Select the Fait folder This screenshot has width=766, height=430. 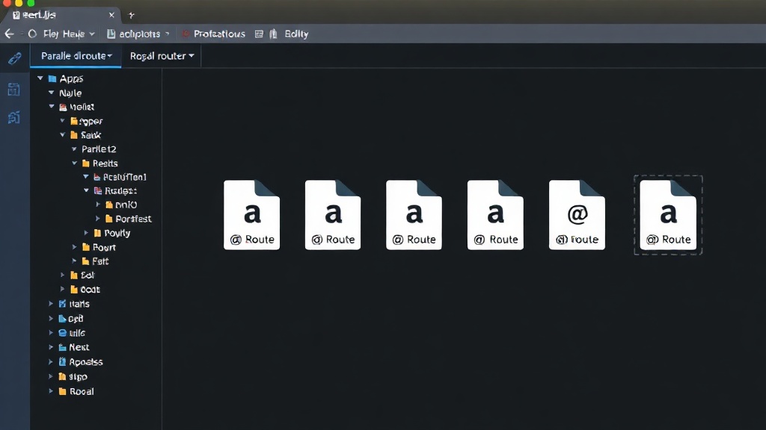point(95,261)
